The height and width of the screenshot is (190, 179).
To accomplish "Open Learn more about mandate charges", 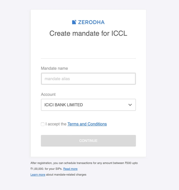I will [38, 175].
